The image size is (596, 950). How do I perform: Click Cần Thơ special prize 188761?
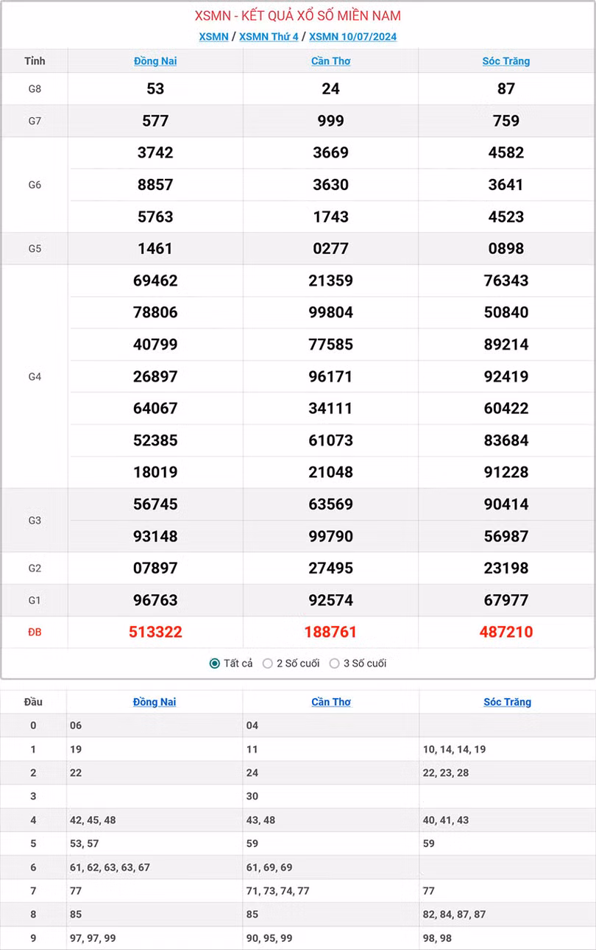(330, 632)
